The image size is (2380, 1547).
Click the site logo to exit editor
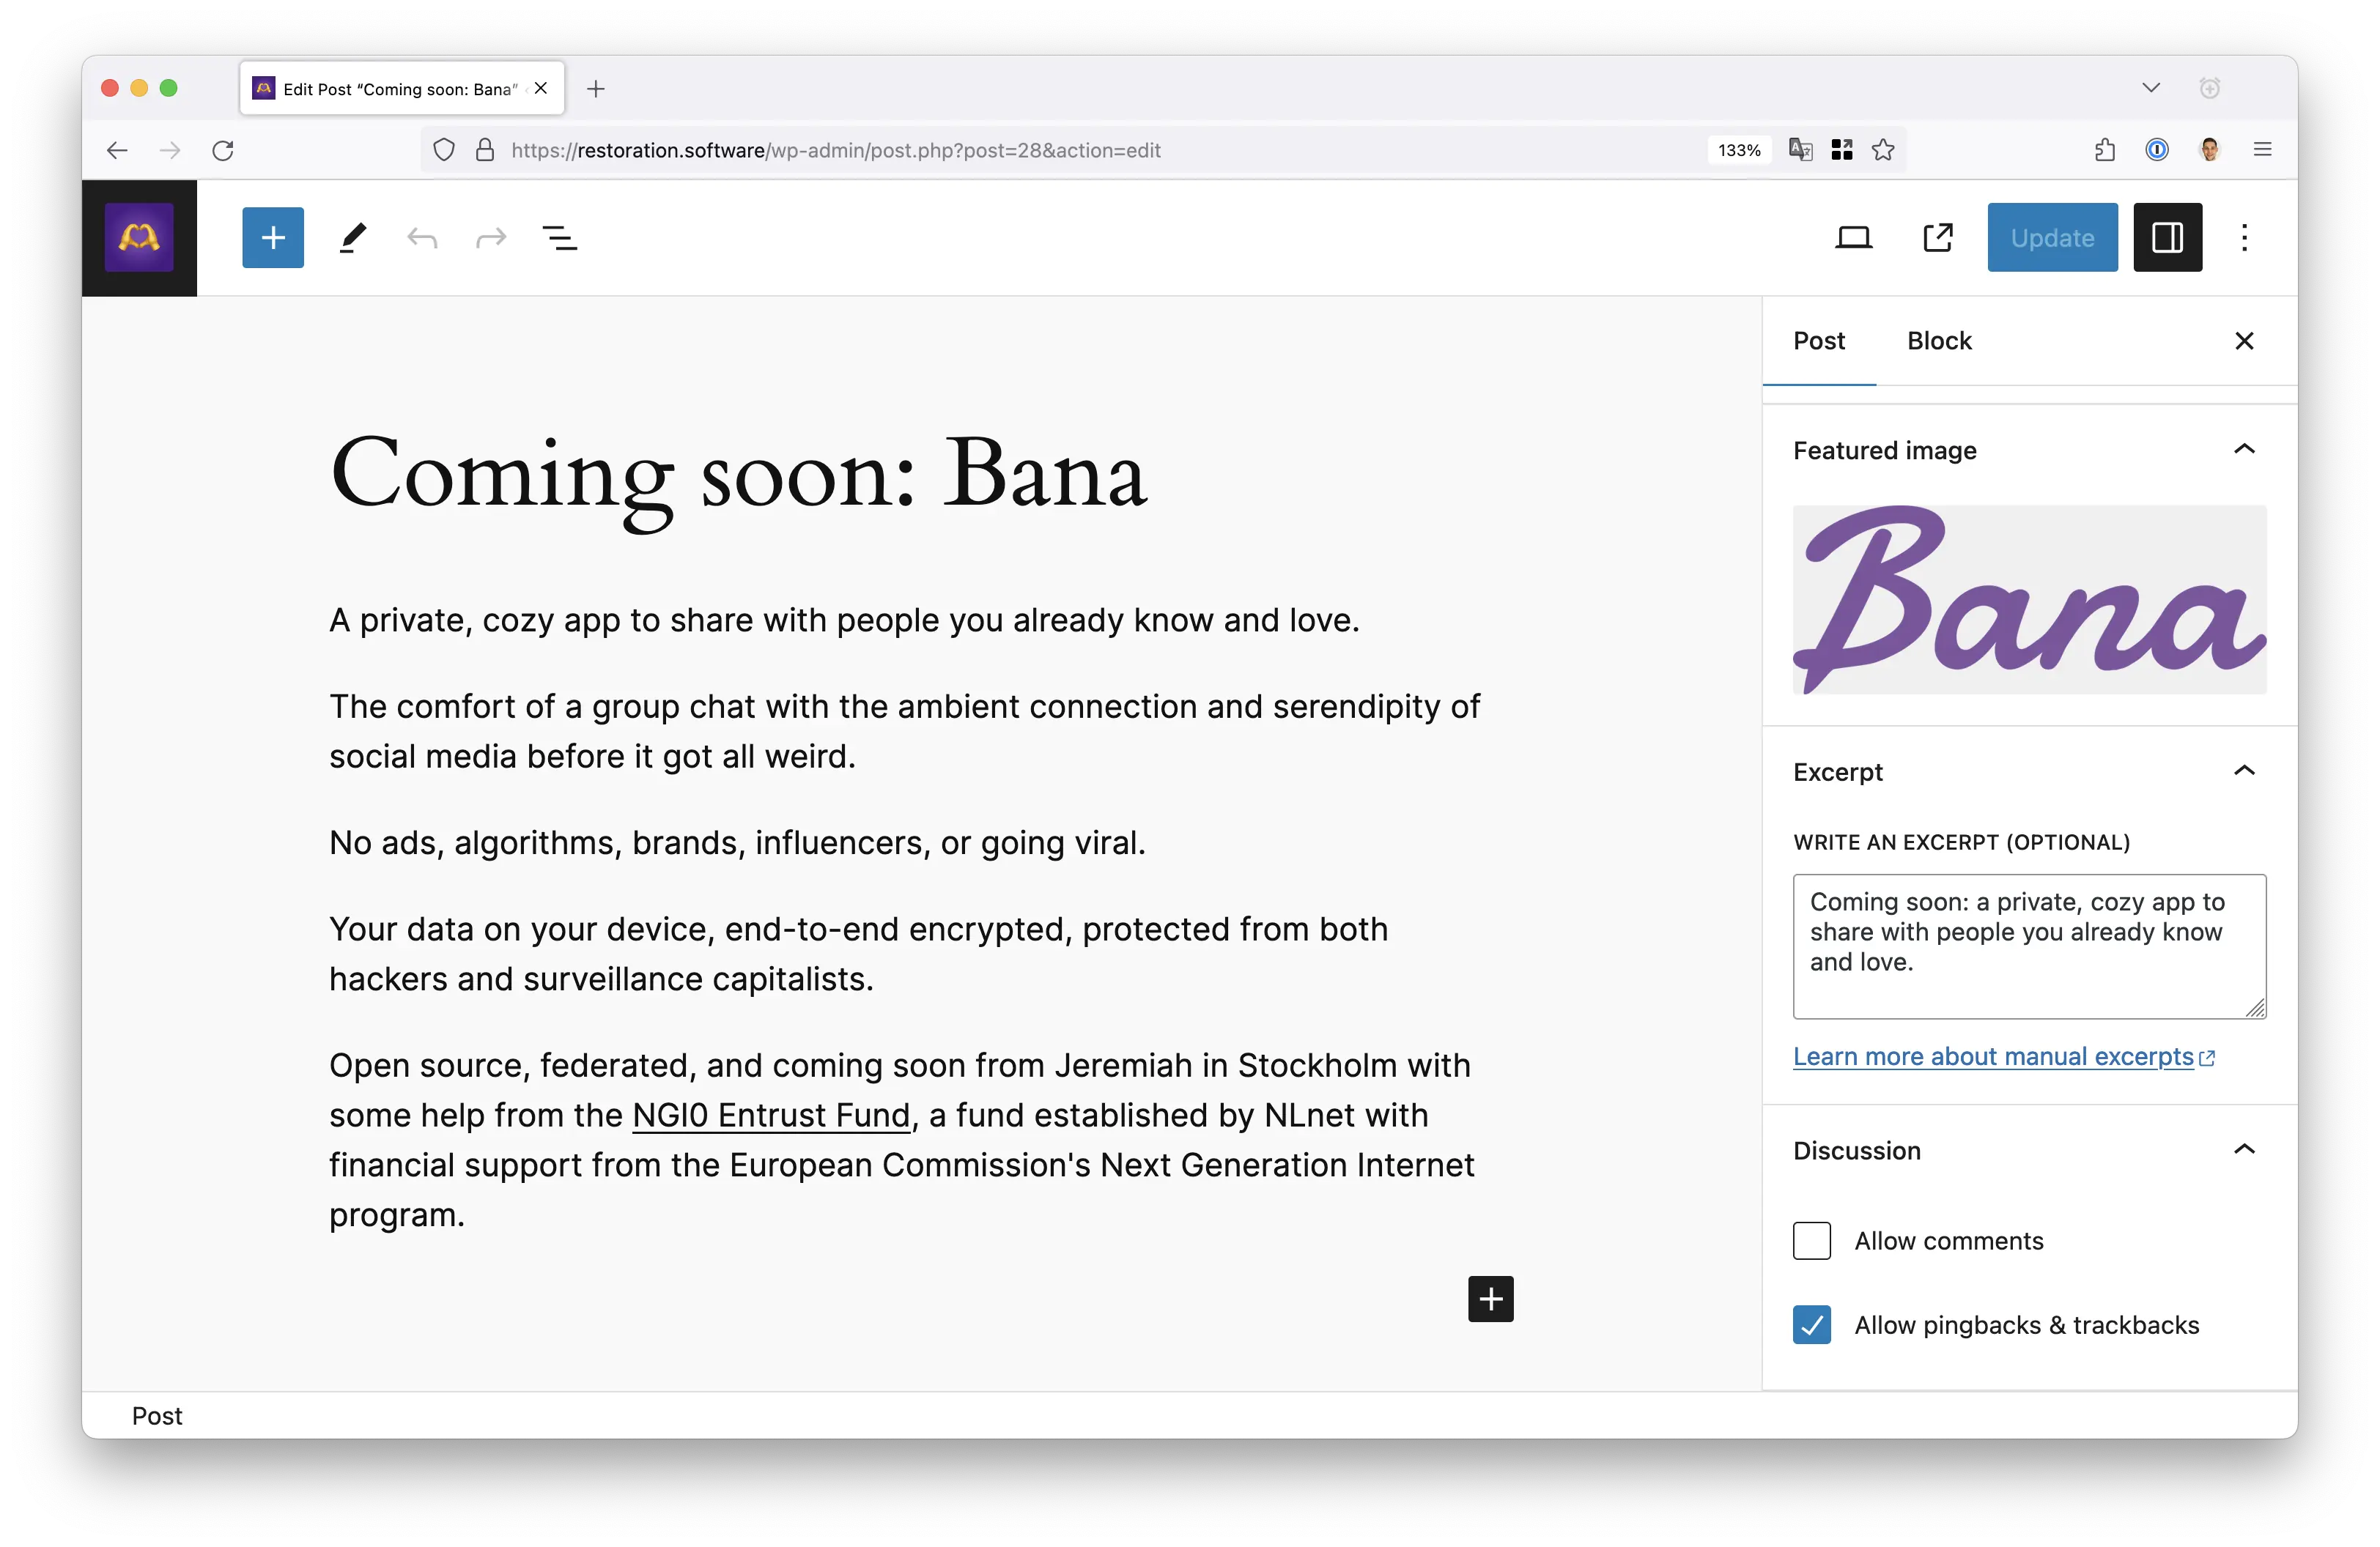point(139,237)
